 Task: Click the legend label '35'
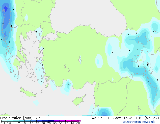(61, 123)
